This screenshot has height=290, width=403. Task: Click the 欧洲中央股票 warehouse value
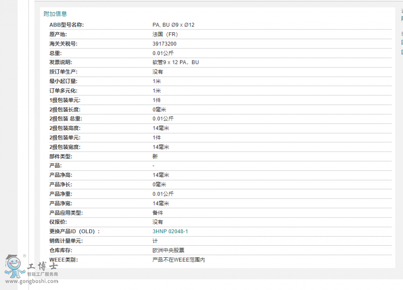[x=168, y=250]
